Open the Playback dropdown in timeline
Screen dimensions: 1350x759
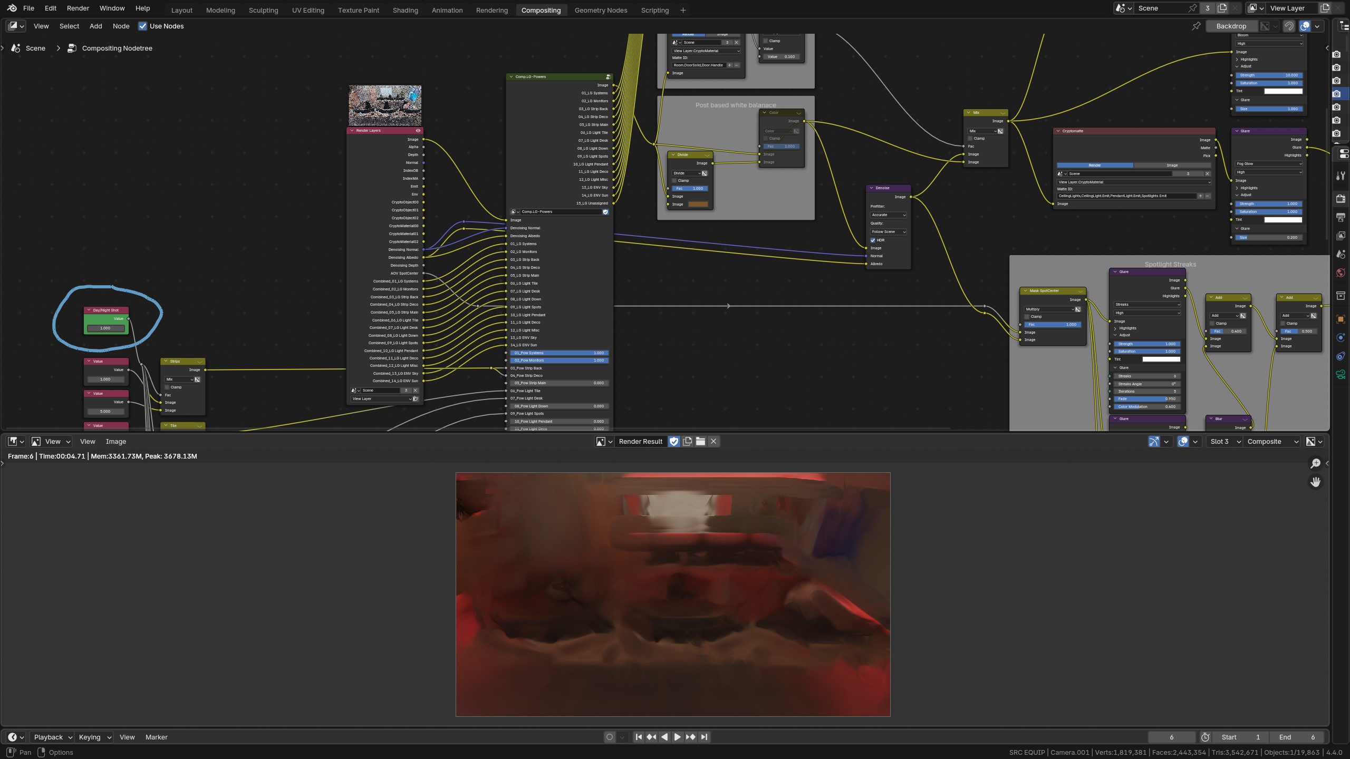52,737
